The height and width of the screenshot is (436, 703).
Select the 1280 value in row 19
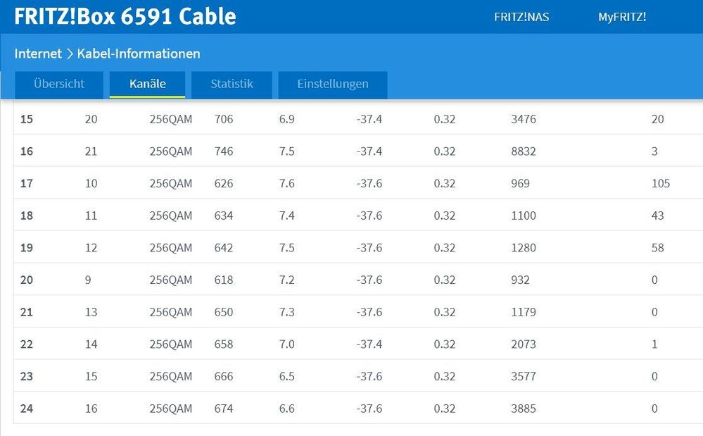coord(524,248)
